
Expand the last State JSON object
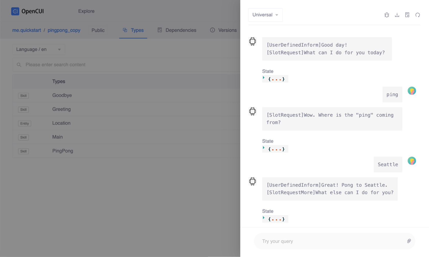[264, 218]
